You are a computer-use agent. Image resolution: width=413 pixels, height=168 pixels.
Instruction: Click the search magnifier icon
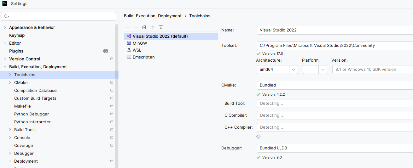[6, 16]
